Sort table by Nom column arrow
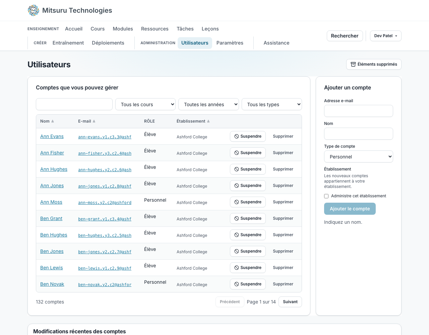 tap(53, 121)
